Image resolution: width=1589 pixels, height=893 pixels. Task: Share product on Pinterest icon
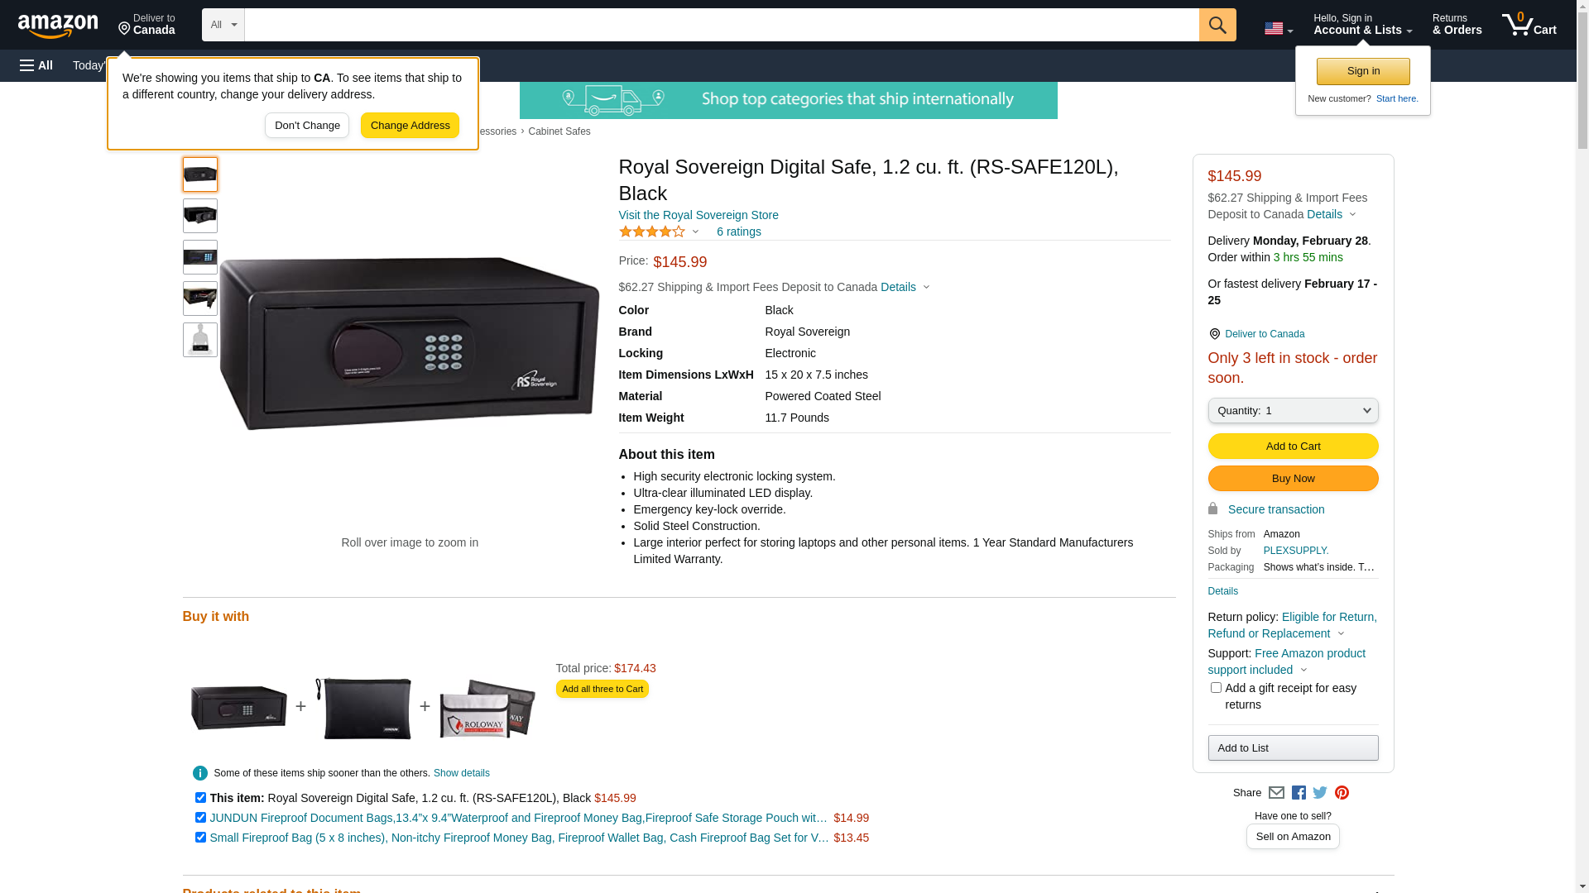1342,793
